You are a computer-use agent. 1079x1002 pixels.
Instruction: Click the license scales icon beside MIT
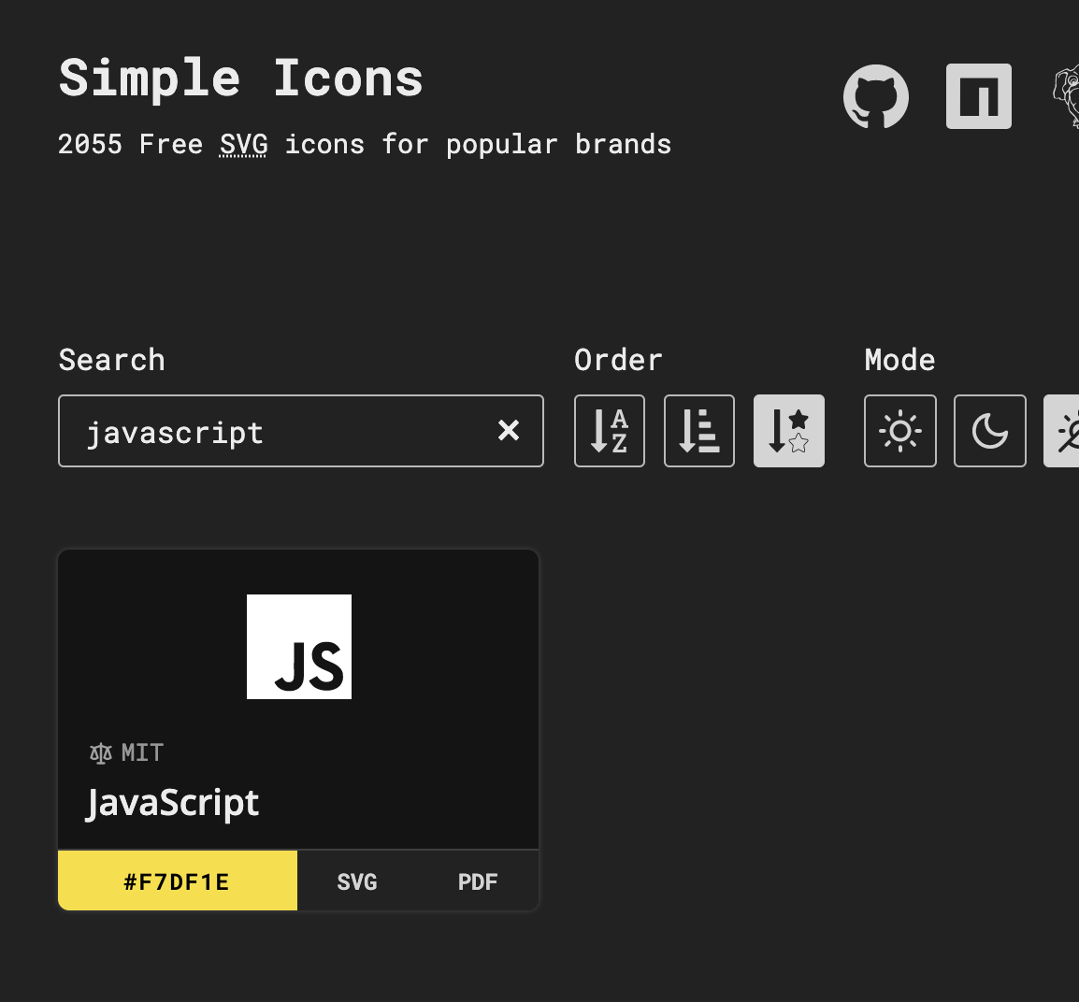(100, 753)
